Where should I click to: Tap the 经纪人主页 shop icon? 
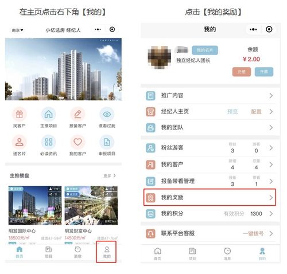pyautogui.click(x=150, y=112)
